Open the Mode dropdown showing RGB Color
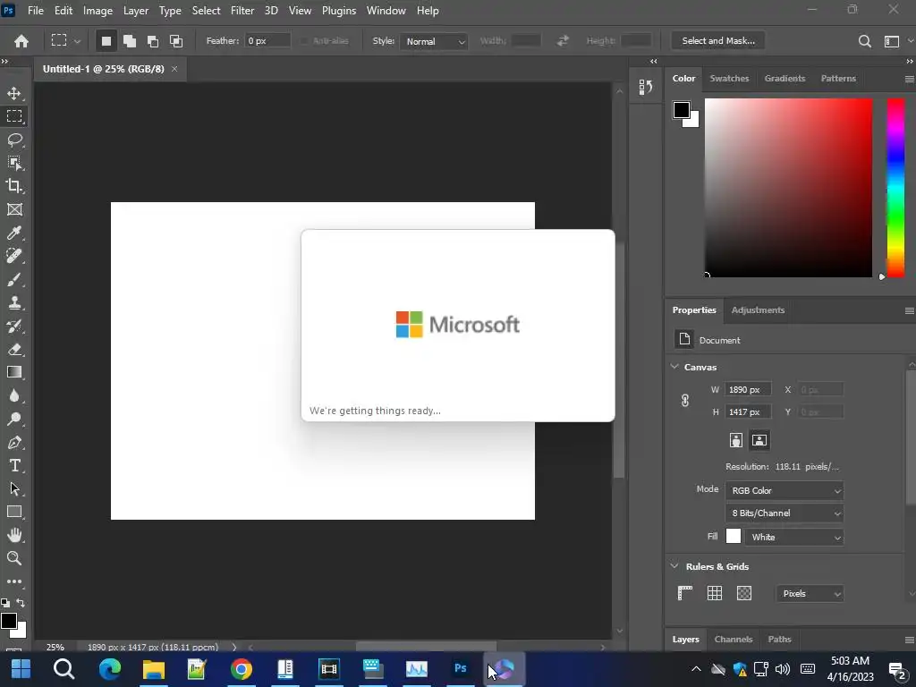The width and height of the screenshot is (916, 687). 784,491
